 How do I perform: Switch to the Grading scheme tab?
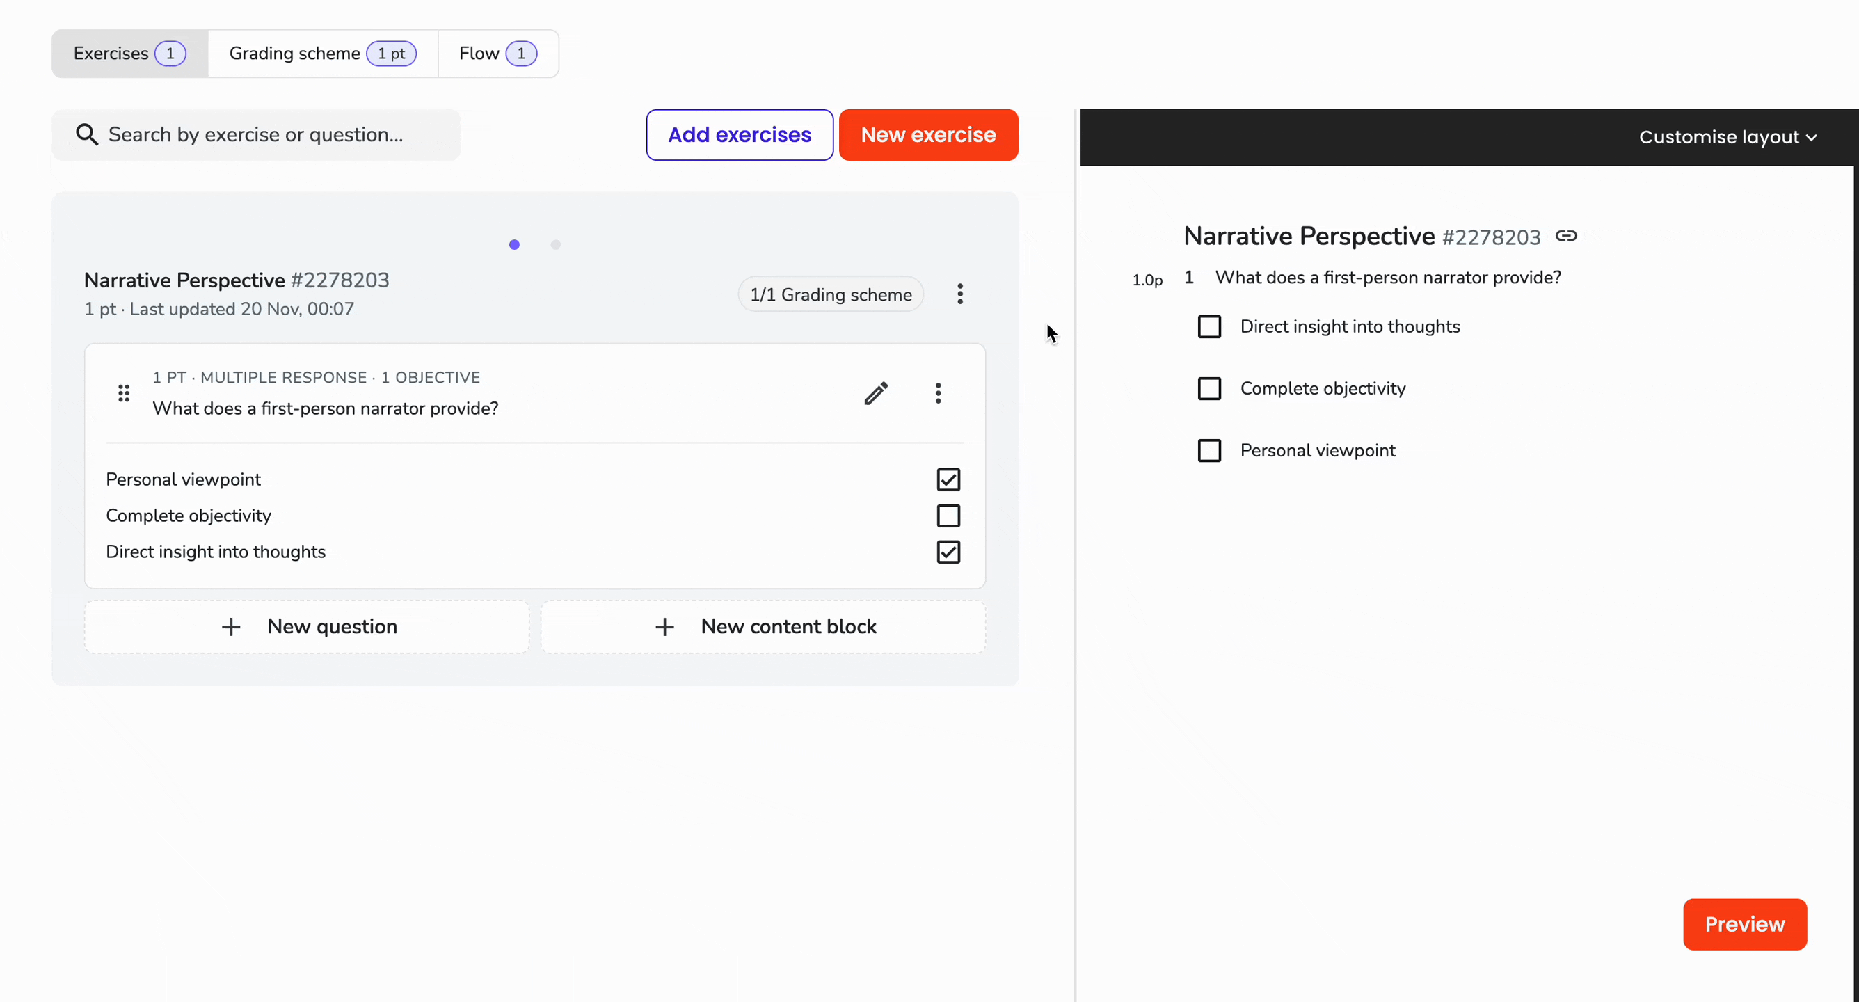click(x=323, y=54)
